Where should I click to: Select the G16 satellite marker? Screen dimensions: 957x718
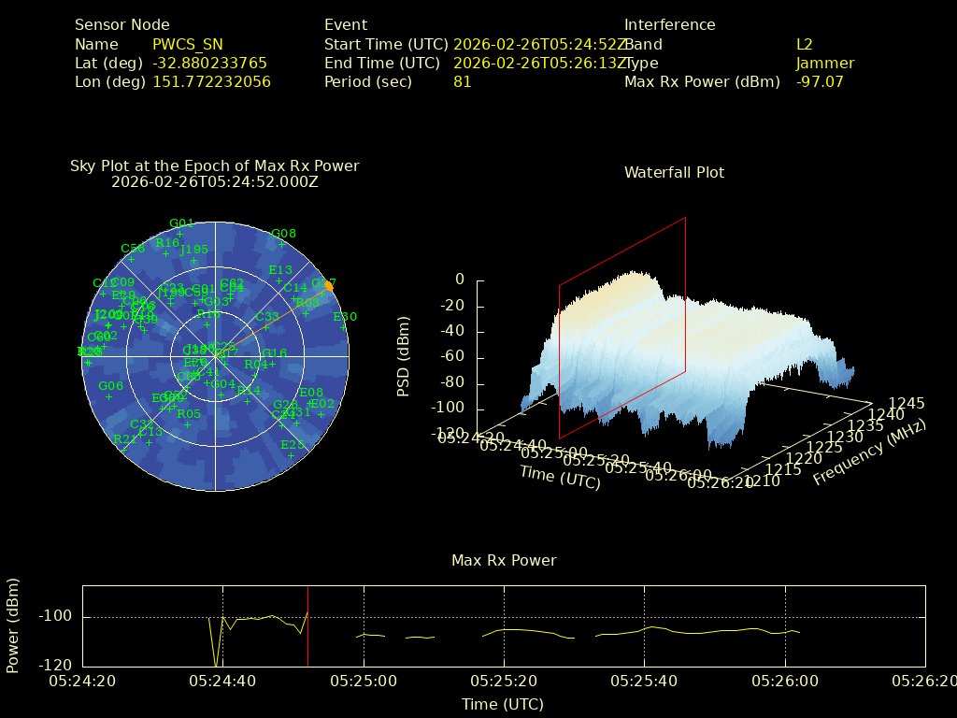pos(273,363)
